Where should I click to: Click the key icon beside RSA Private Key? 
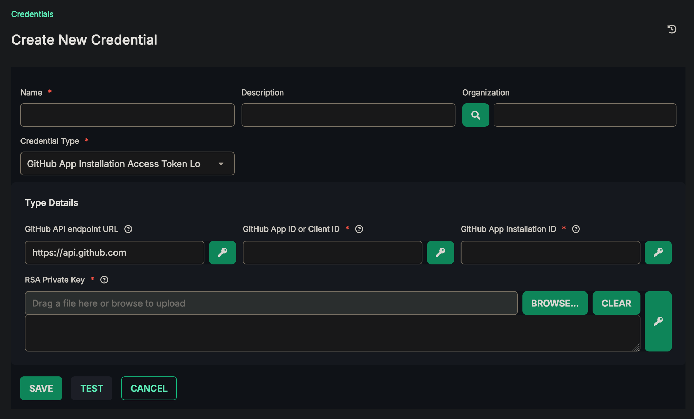658,321
